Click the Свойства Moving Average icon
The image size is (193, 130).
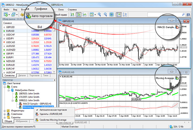pyautogui.click(x=37, y=120)
